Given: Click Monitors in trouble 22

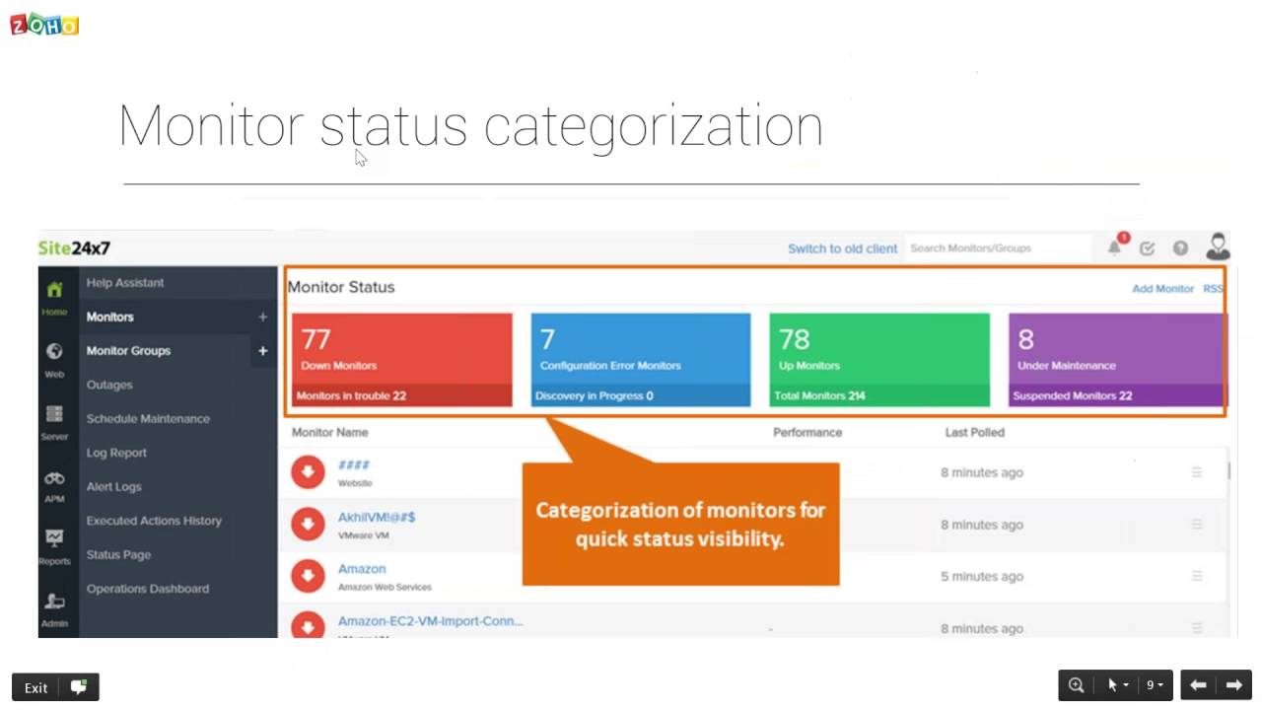Looking at the screenshot, I should coord(351,396).
